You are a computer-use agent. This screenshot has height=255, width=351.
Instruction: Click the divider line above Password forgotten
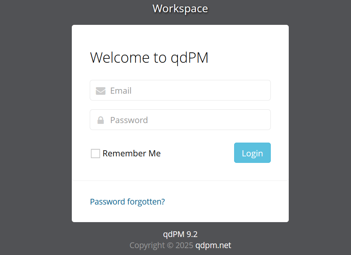pyautogui.click(x=180, y=180)
